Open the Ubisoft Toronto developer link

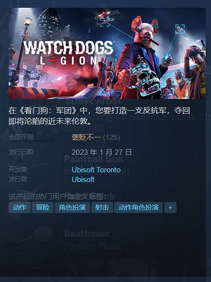point(96,170)
